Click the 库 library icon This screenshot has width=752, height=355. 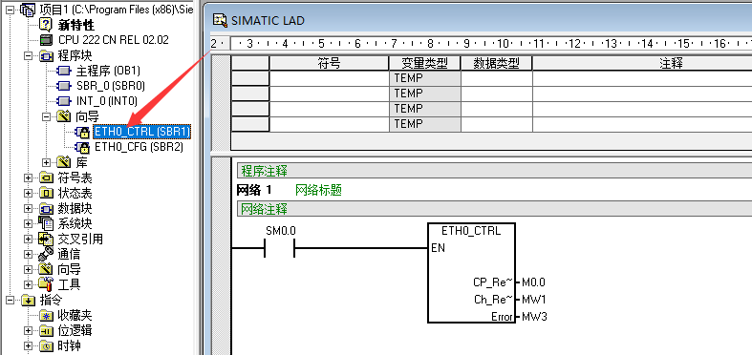(64, 162)
